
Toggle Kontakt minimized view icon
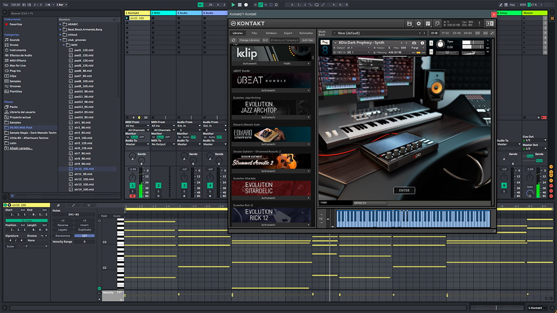pos(437,24)
